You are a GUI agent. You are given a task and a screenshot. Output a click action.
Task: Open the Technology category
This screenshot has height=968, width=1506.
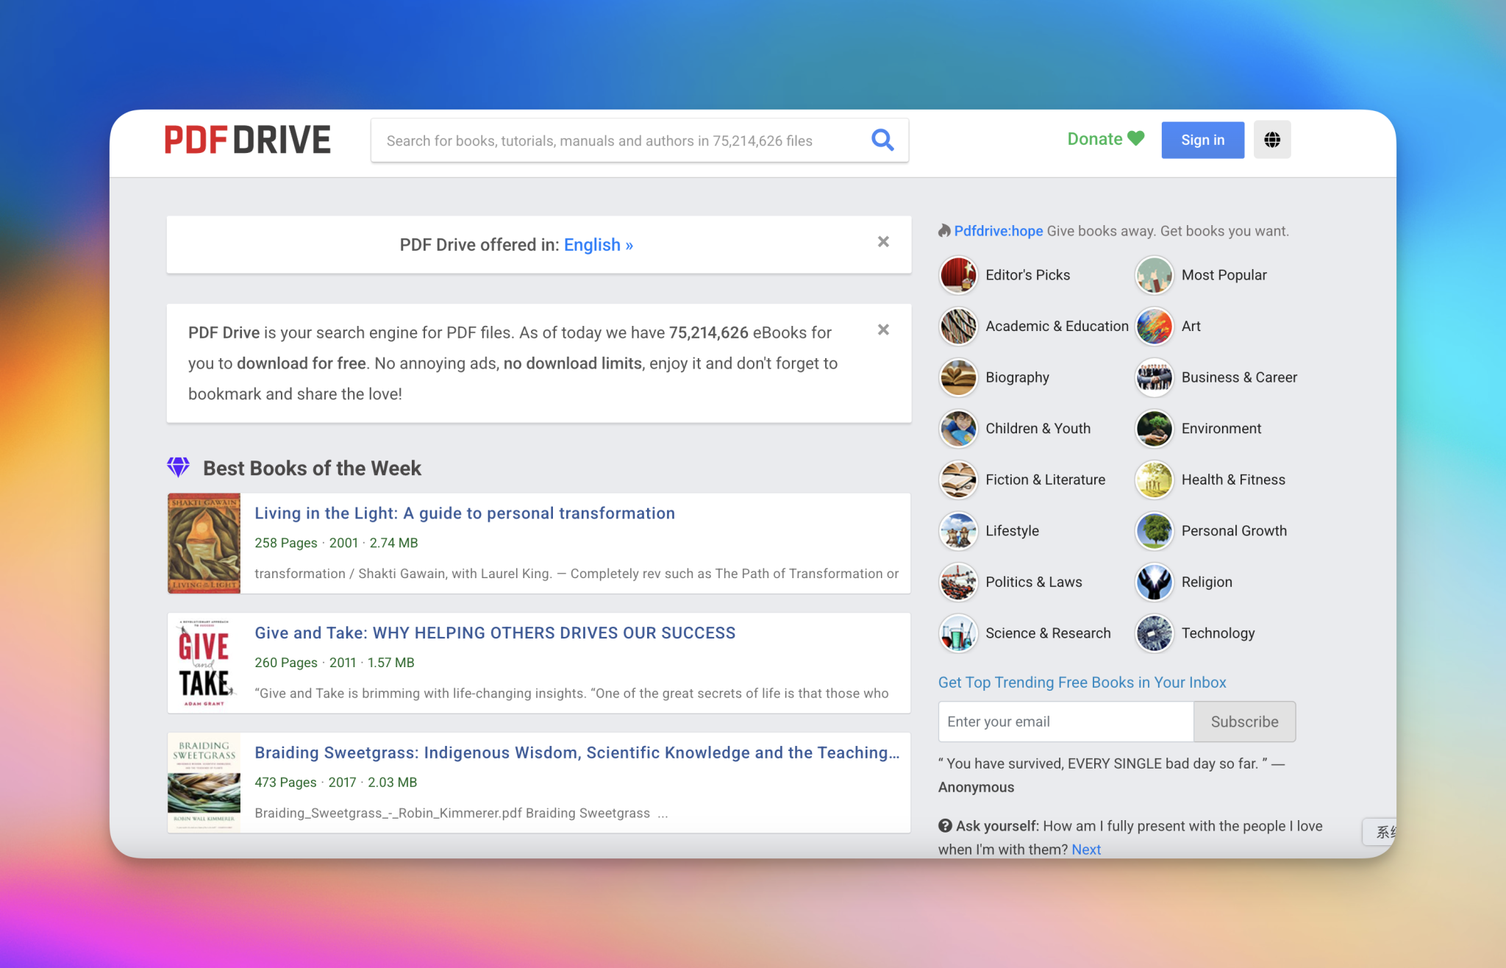(1154, 633)
